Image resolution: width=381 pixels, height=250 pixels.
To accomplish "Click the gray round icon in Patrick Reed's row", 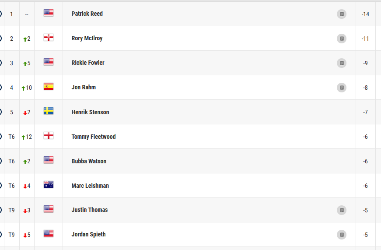I will pyautogui.click(x=342, y=14).
